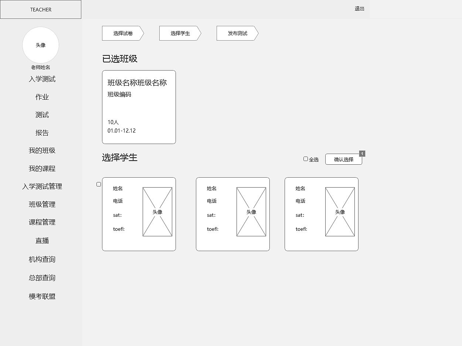Open 课程管理 from the sidebar
Image resolution: width=462 pixels, height=346 pixels.
[x=41, y=222]
